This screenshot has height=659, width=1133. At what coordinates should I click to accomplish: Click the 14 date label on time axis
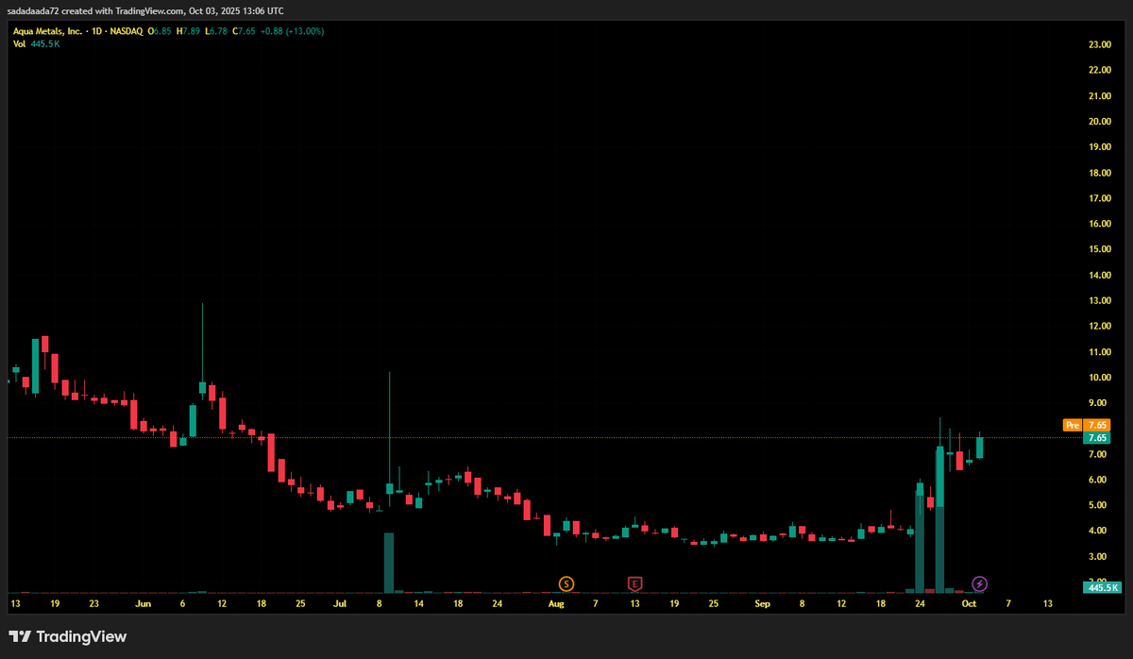coord(417,602)
